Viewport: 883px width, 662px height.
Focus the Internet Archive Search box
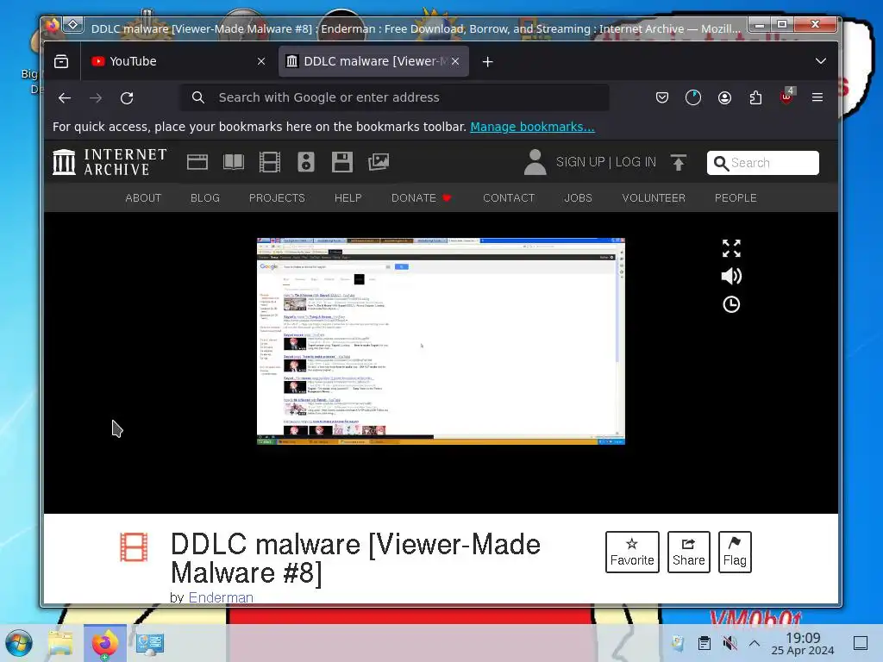762,163
